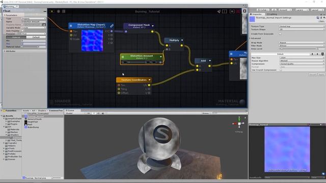Toggle the Auto-Register checkbox
326x183 pixels.
(x=22, y=30)
